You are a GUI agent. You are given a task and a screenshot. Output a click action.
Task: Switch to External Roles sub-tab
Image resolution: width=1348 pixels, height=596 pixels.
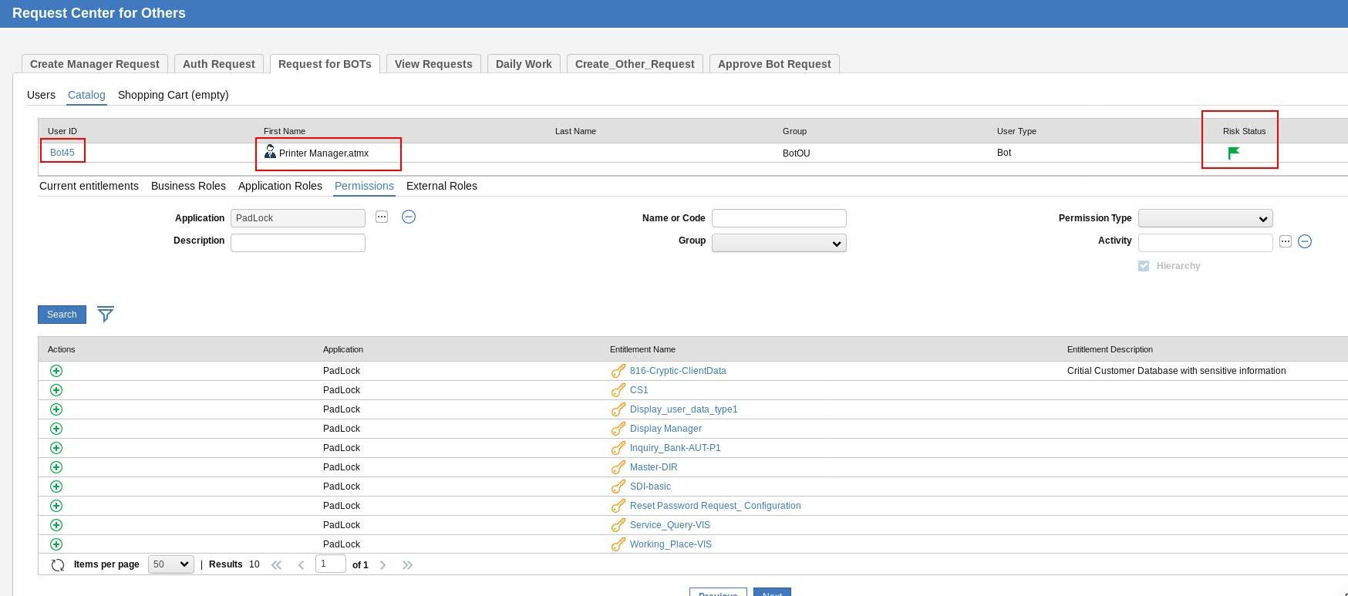[442, 186]
